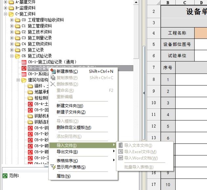The height and width of the screenshot is (190, 207).
Task: Expand the B-监理资料 folder node
Action: pos(6,8)
